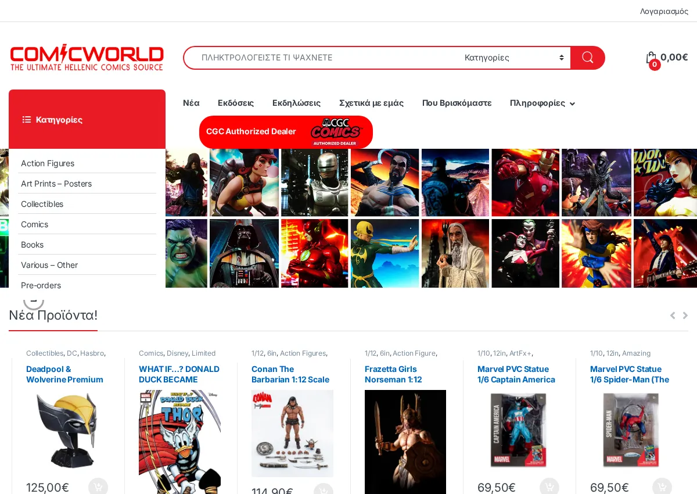
Task: Click the Comicworld logo
Action: coord(87,58)
